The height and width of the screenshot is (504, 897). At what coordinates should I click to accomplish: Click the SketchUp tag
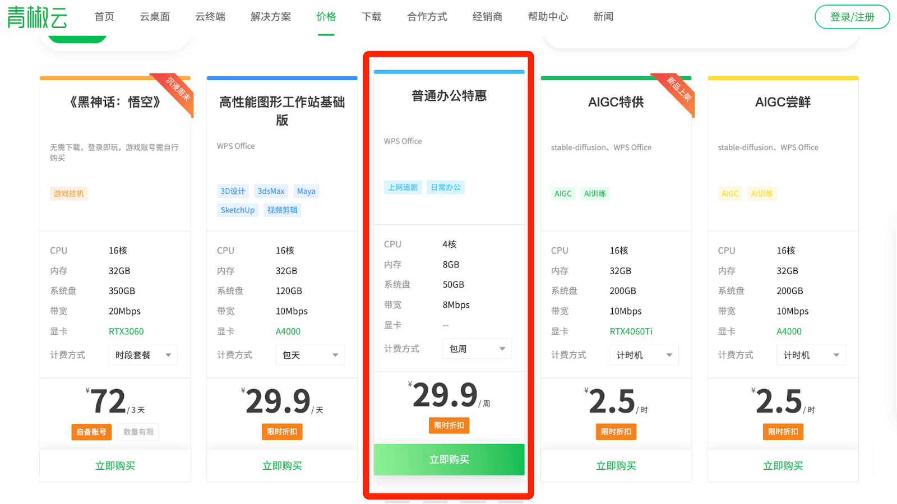[x=238, y=210]
